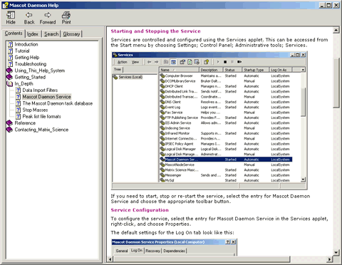Screen dimensions: 342x265
Task: Click View menu in the Services screenshot
Action: 135,62
